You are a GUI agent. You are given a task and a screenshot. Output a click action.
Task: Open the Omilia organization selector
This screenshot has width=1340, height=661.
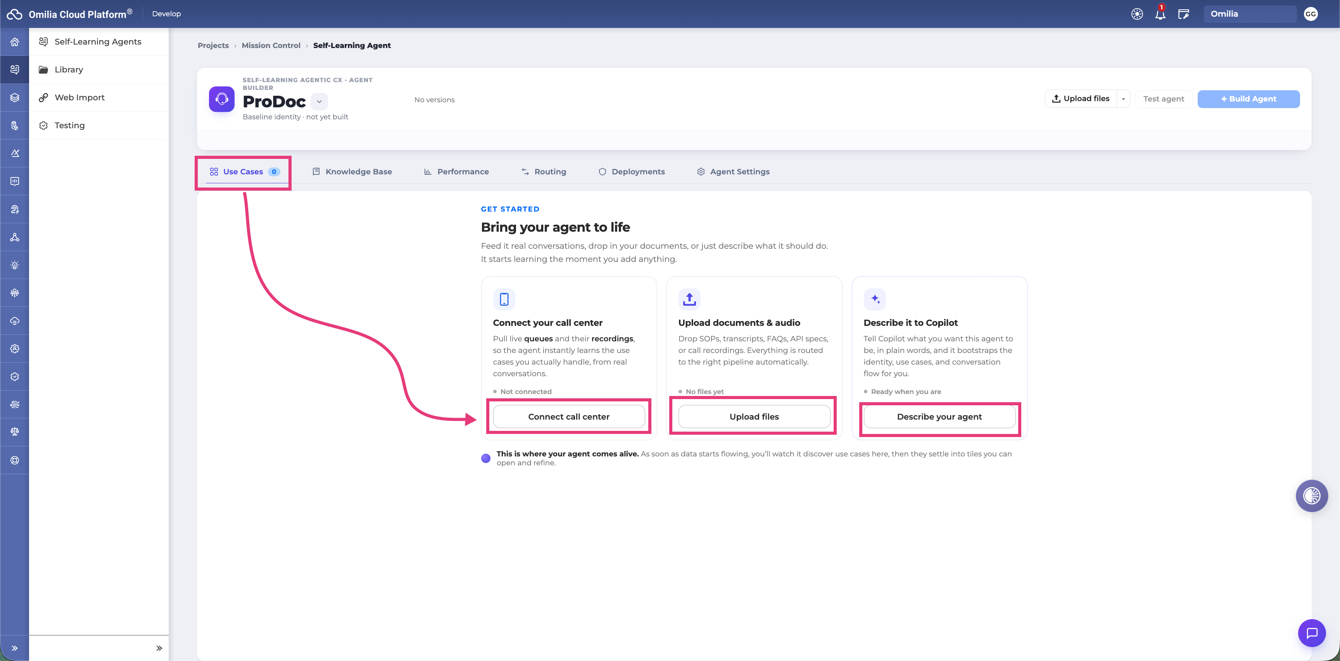point(1250,14)
